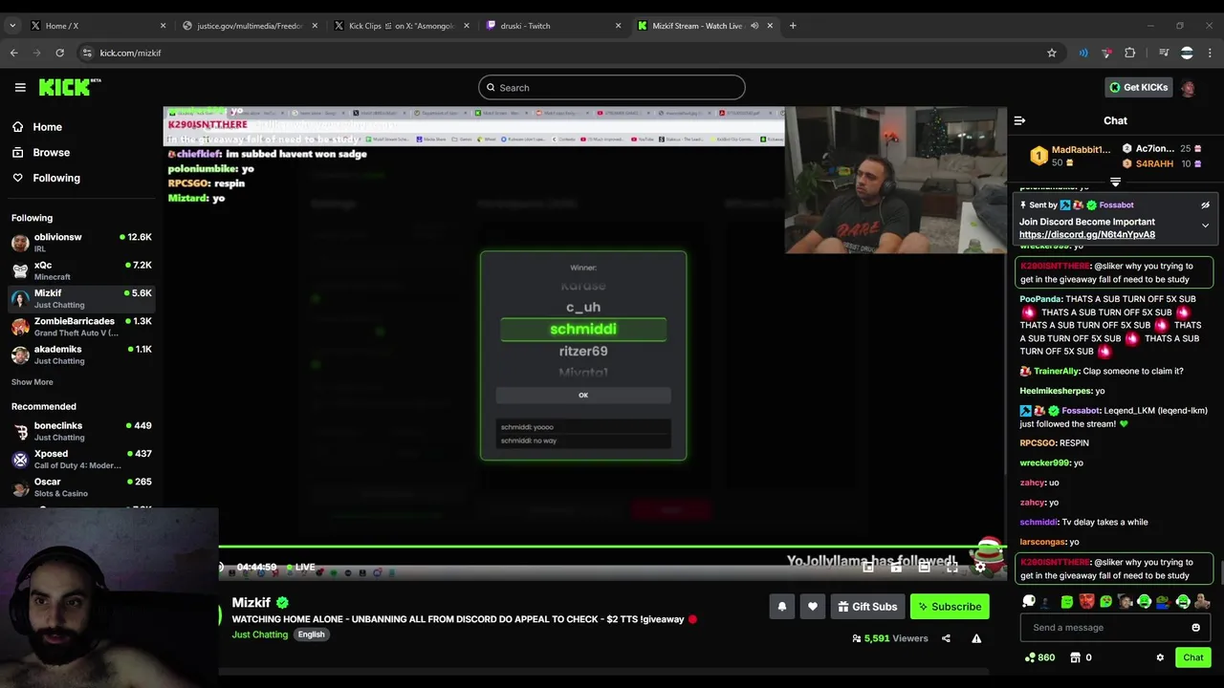Open a new browser tab
This screenshot has width=1224, height=688.
tap(793, 26)
